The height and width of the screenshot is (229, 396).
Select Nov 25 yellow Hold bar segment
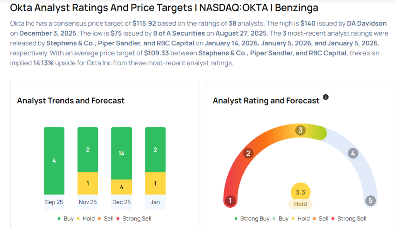point(88,183)
